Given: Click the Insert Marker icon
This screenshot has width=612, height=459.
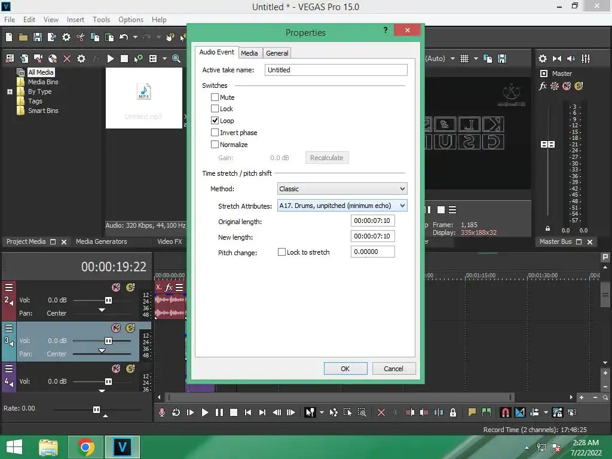Looking at the screenshot, I should pos(472,412).
